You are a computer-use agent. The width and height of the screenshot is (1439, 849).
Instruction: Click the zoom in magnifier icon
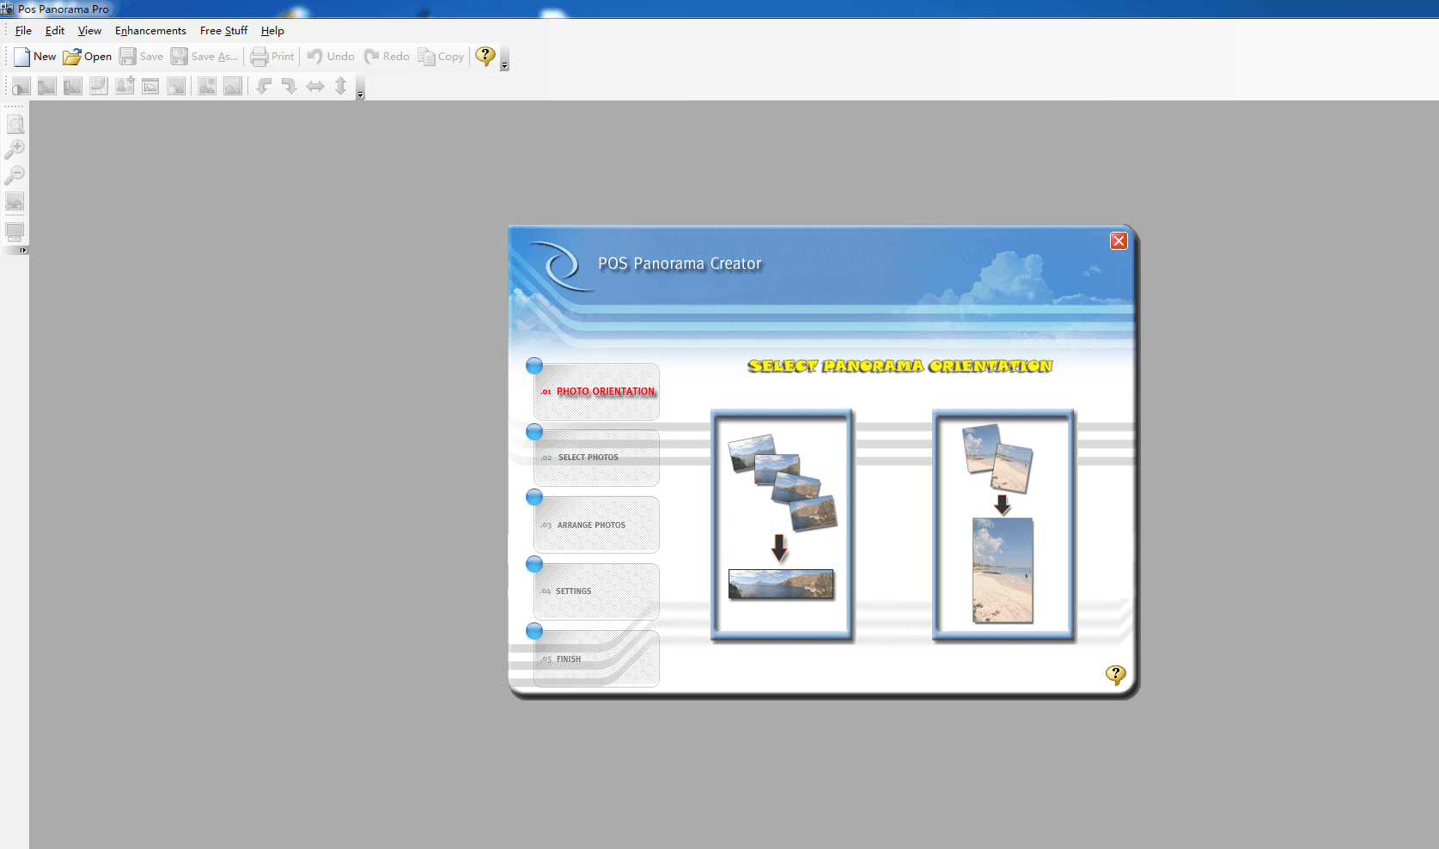tap(15, 149)
